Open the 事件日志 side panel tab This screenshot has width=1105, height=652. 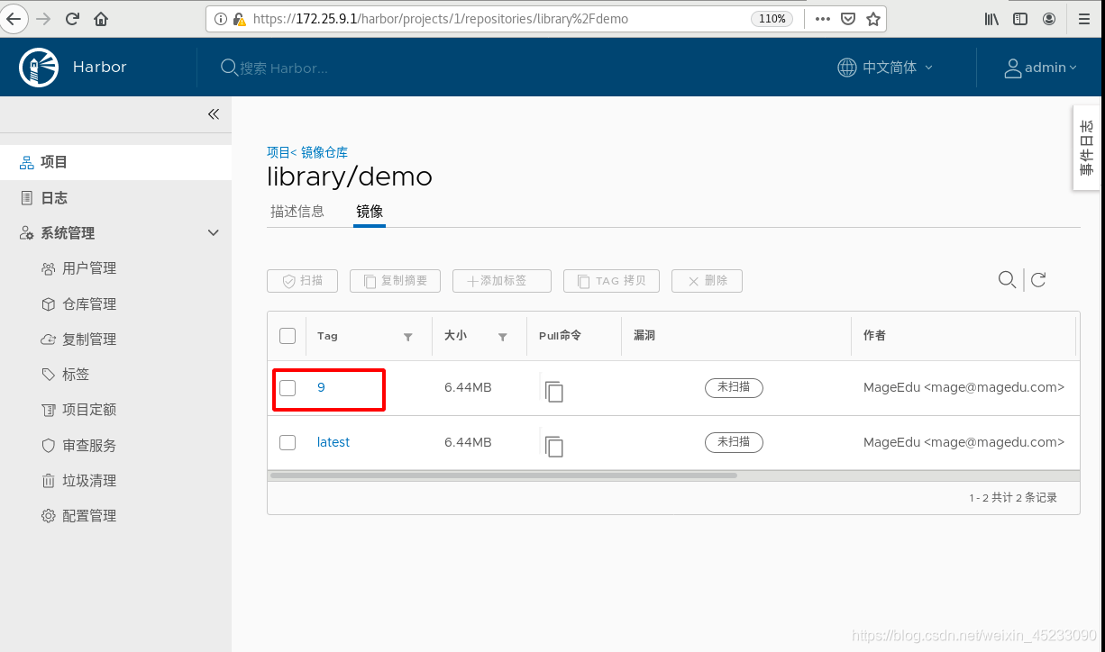point(1088,148)
